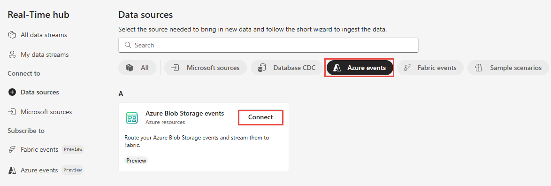Screen dimensions: 551x186
Task: Click the magnifier icon in Search box
Action: pyautogui.click(x=128, y=46)
